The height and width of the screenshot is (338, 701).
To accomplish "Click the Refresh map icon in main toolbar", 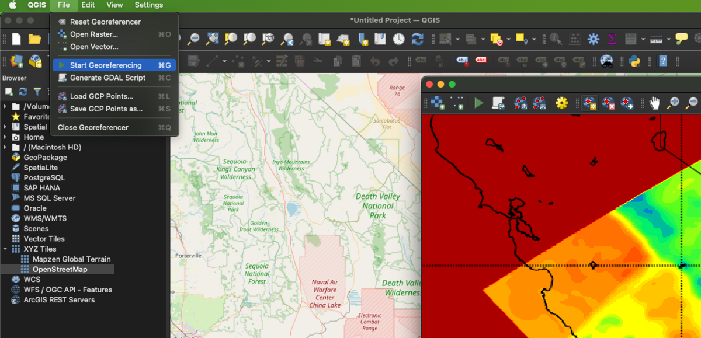I will coord(417,39).
